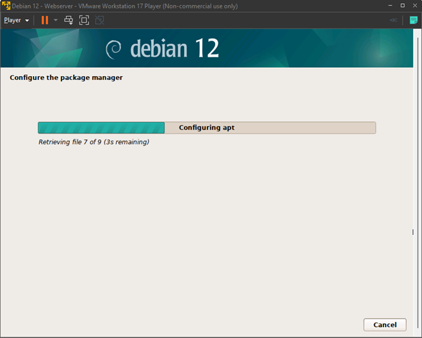Screen dimensions: 422x338
Task: Send Ctrl+Alt+Del to the virtual machine
Action: [69, 20]
